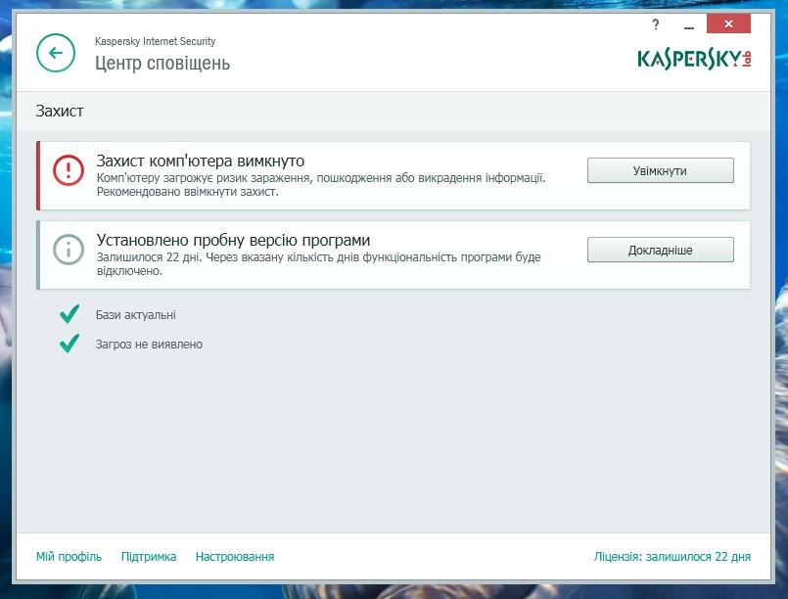Go back using the circular arrow button
This screenshot has width=788, height=599.
56,53
